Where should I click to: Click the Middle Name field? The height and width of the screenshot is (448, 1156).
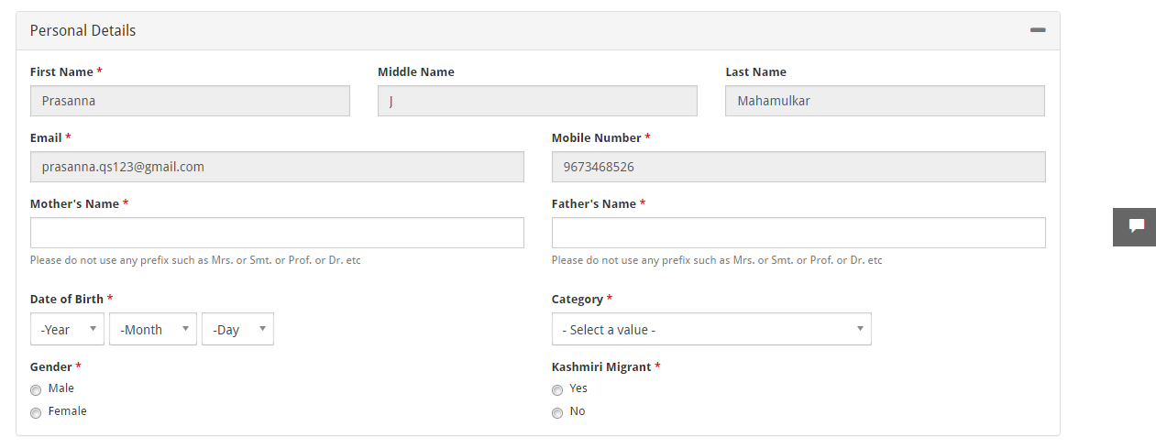537,101
